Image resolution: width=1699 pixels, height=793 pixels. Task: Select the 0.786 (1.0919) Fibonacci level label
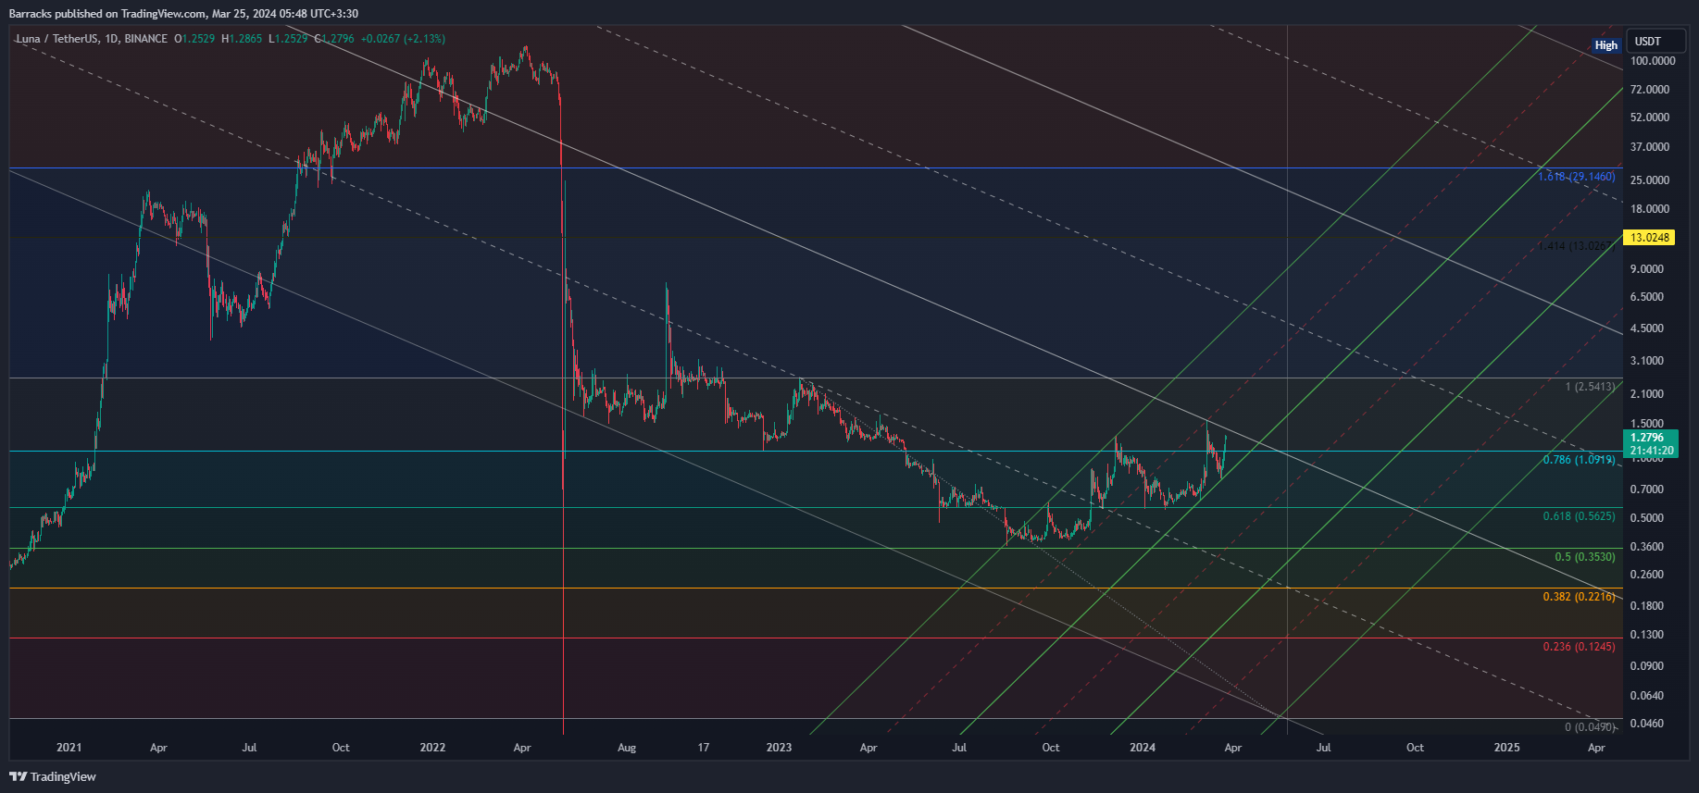[x=1579, y=460]
